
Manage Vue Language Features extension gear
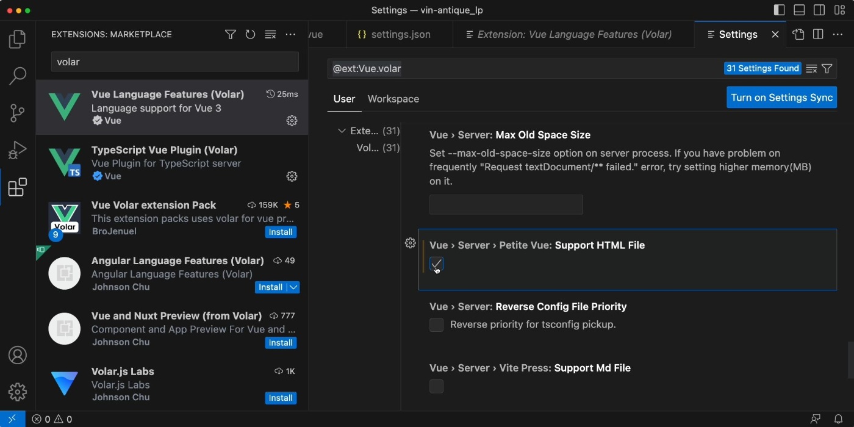coord(292,121)
